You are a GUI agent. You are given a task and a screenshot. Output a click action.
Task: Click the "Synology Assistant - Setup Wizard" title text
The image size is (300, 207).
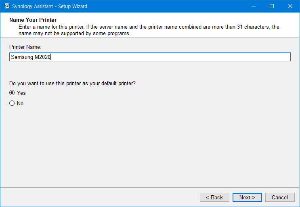(x=50, y=6)
